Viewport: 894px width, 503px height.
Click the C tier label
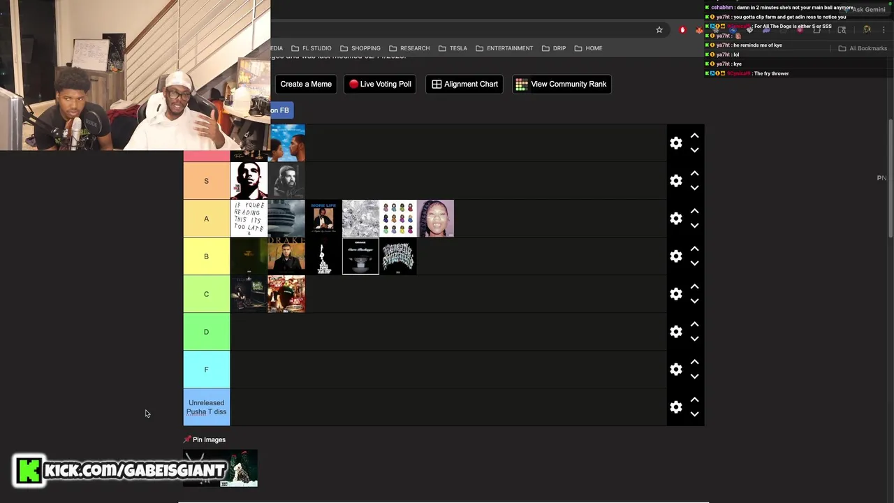[206, 294]
